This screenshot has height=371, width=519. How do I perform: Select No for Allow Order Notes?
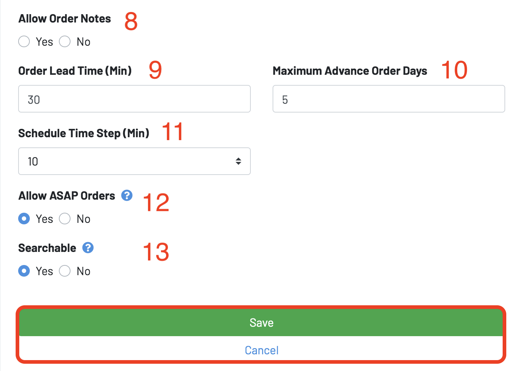(x=65, y=41)
